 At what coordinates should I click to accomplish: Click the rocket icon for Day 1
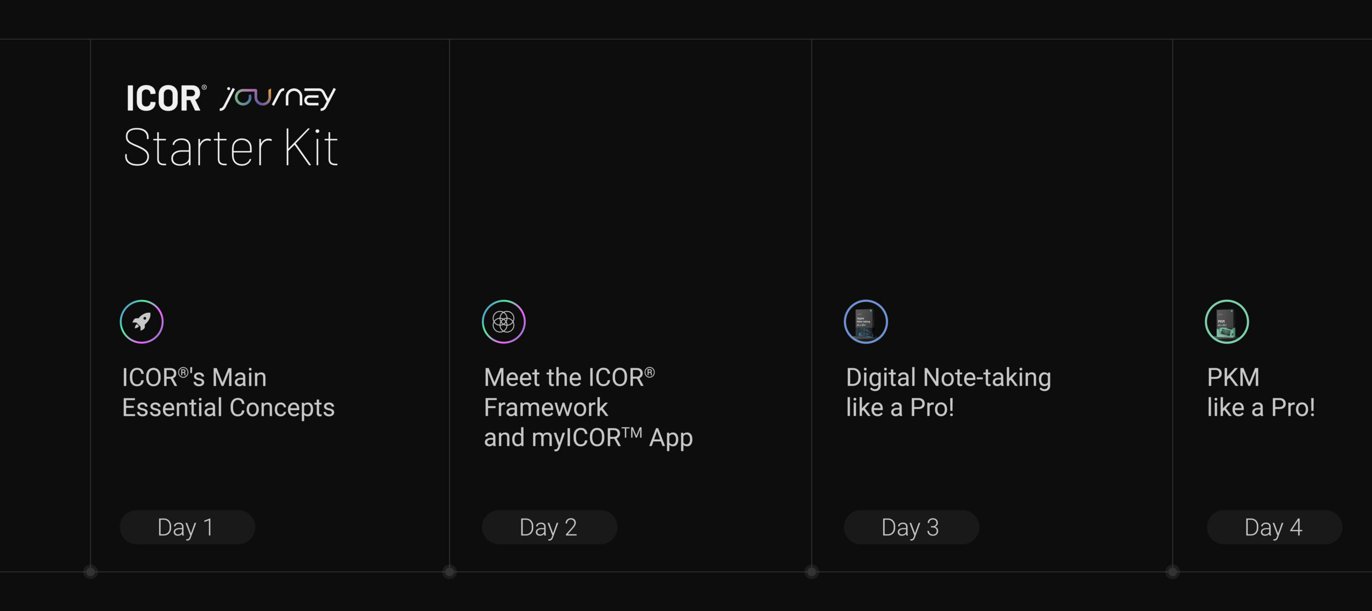click(141, 322)
